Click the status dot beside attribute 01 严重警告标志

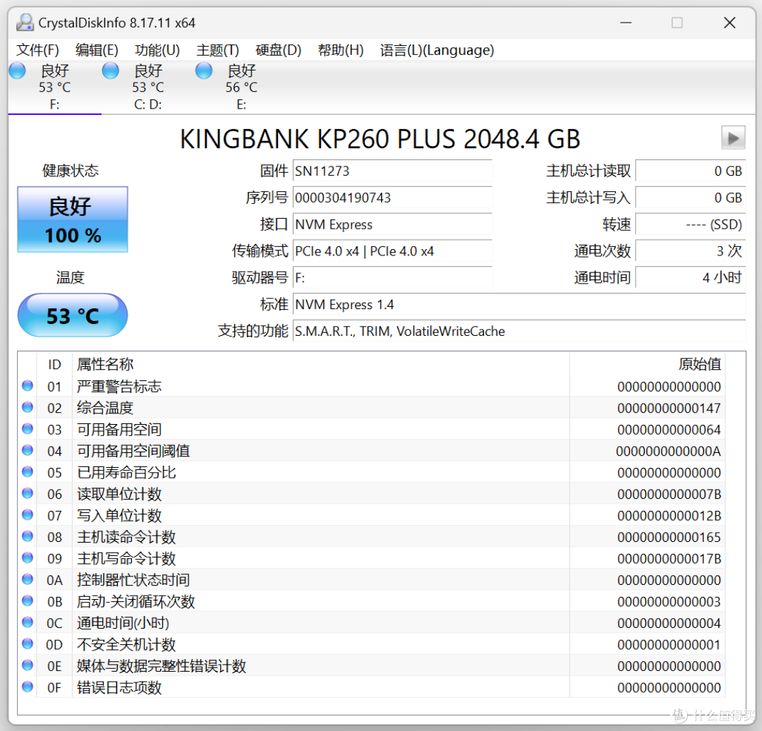(27, 385)
